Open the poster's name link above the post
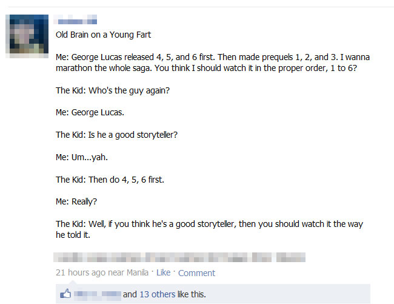 click(76, 21)
